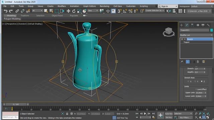Open the Workspaces Default dropdown

(x=202, y=6)
